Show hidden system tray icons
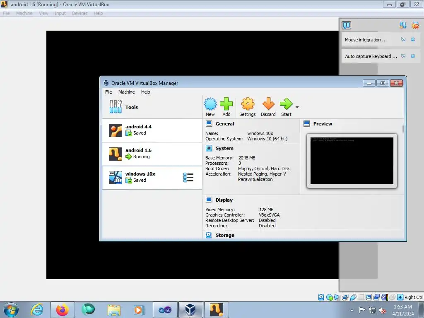This screenshot has width=424, height=318. point(352,310)
